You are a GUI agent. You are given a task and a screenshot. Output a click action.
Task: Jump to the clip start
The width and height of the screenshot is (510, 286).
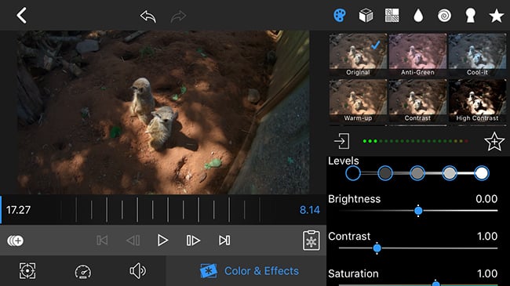pyautogui.click(x=102, y=241)
